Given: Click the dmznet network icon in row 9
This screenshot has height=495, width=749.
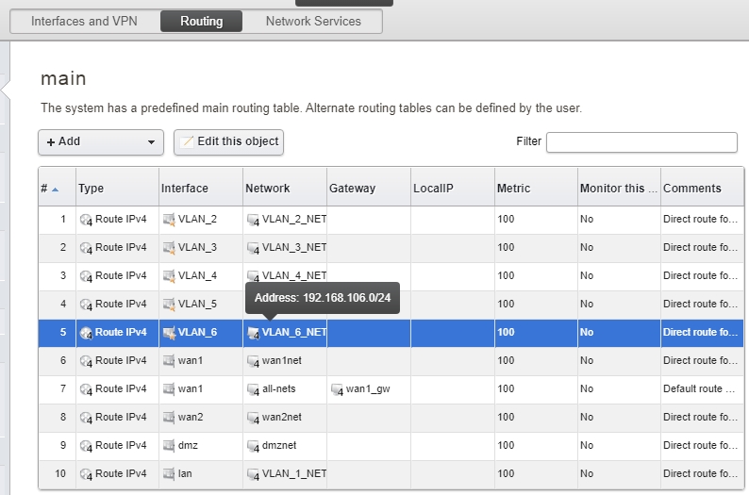Looking at the screenshot, I should point(253,446).
